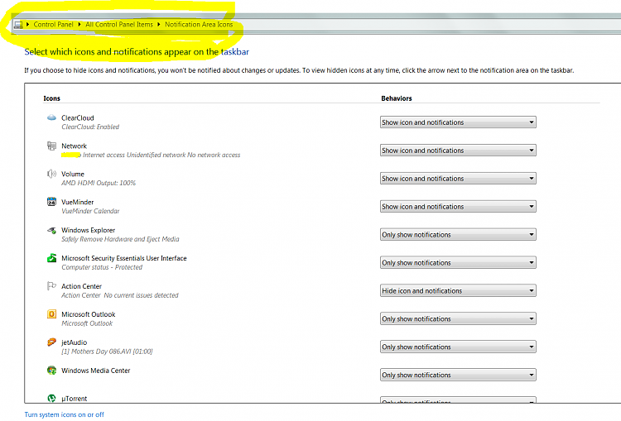
Task: Click the µTorrent label
Action: 74,399
